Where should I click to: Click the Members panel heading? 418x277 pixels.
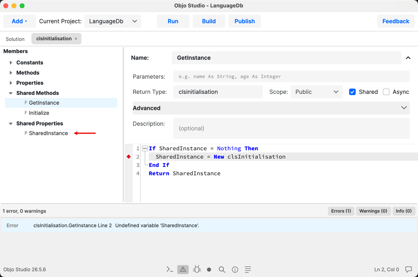point(15,51)
